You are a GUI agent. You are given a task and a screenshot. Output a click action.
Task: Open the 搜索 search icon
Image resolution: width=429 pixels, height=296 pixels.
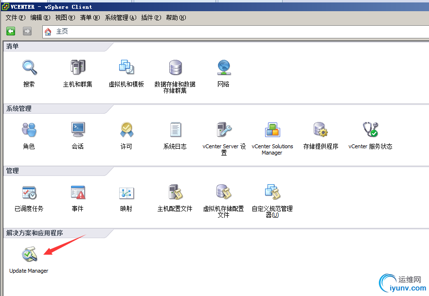pos(29,68)
